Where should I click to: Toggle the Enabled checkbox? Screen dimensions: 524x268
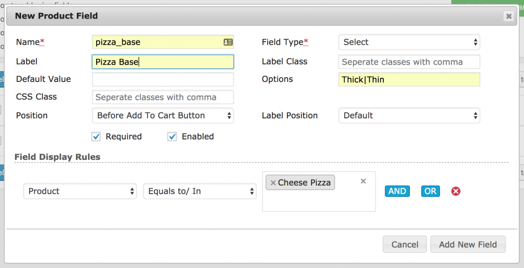coord(172,136)
